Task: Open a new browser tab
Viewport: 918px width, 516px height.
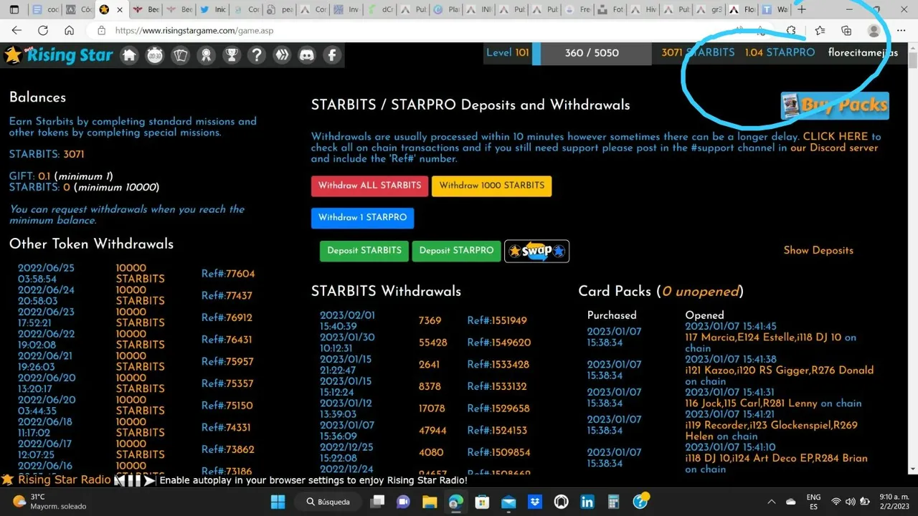Action: (802, 9)
